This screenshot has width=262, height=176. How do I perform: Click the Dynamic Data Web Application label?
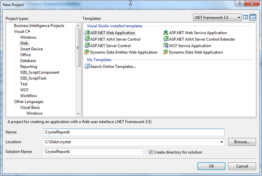[196, 52]
